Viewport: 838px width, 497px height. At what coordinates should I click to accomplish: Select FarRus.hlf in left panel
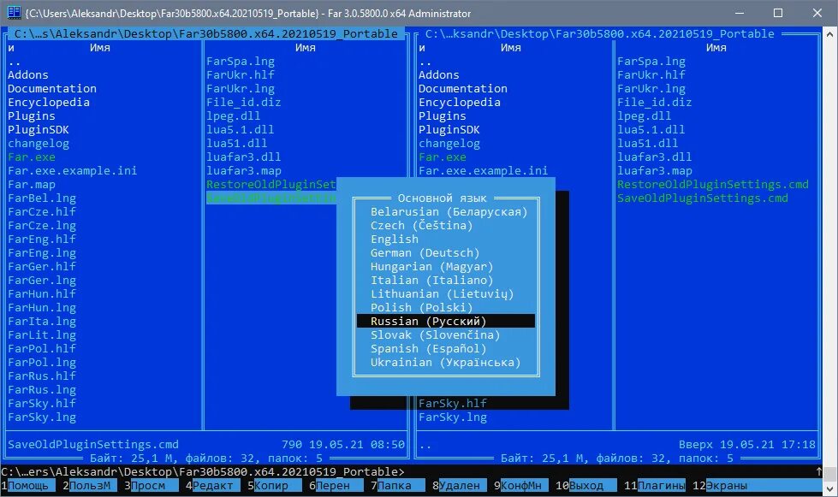(x=42, y=376)
